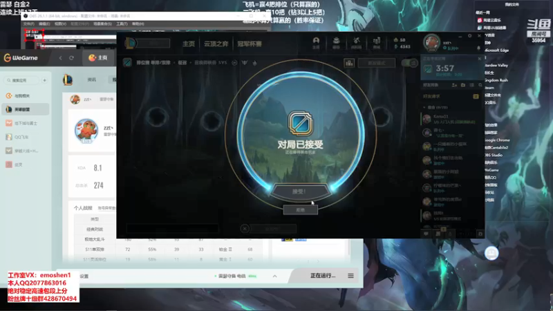
Task: Click the 拒绝 decline button
Action: point(301,210)
